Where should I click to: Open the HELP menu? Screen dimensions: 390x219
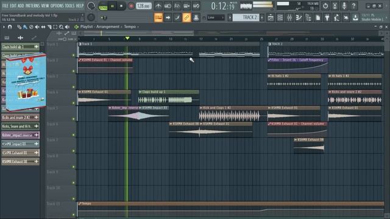point(80,5)
